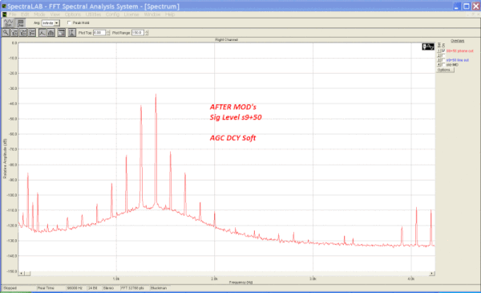
Task: Click the left small icon under Overlays title
Action: tap(439, 45)
